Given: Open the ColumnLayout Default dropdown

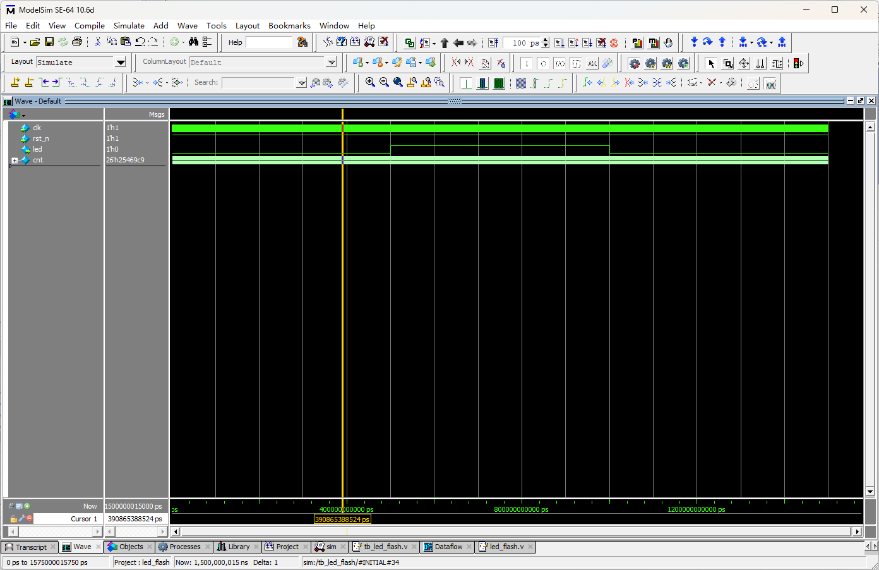Looking at the screenshot, I should (332, 62).
